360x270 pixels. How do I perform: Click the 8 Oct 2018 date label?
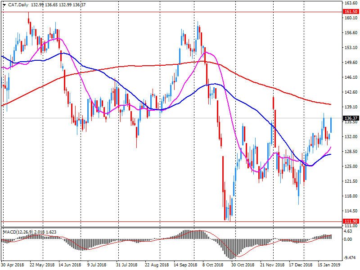[x=212, y=265]
